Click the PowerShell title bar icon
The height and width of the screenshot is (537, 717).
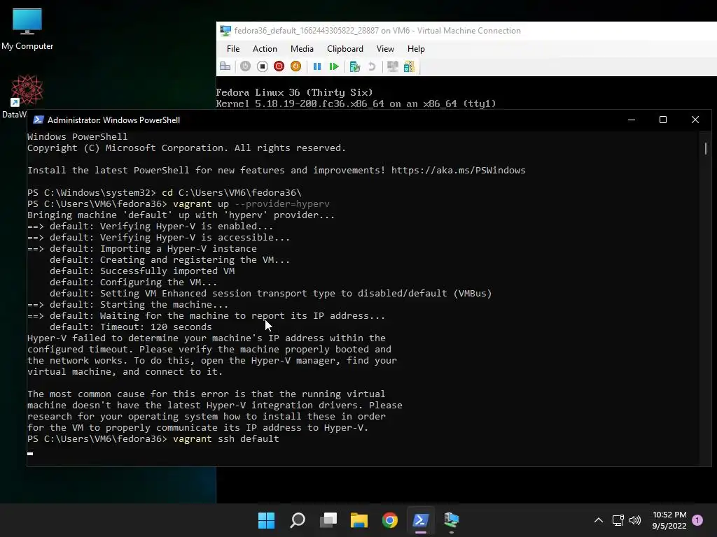click(x=39, y=120)
